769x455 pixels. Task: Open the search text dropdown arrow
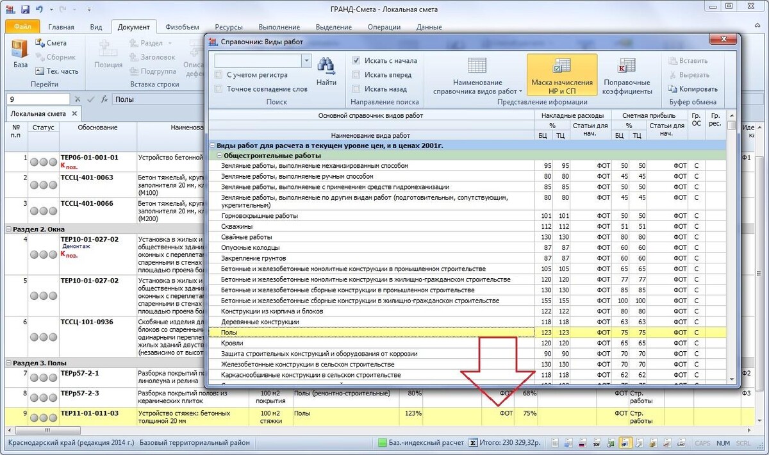click(306, 61)
